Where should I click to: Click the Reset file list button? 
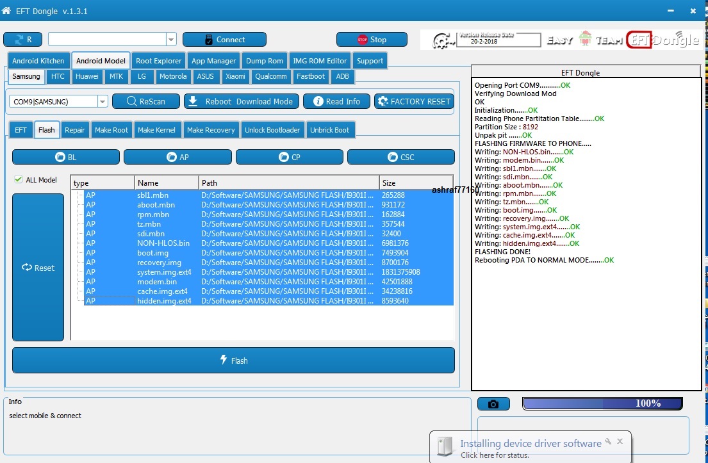38,267
